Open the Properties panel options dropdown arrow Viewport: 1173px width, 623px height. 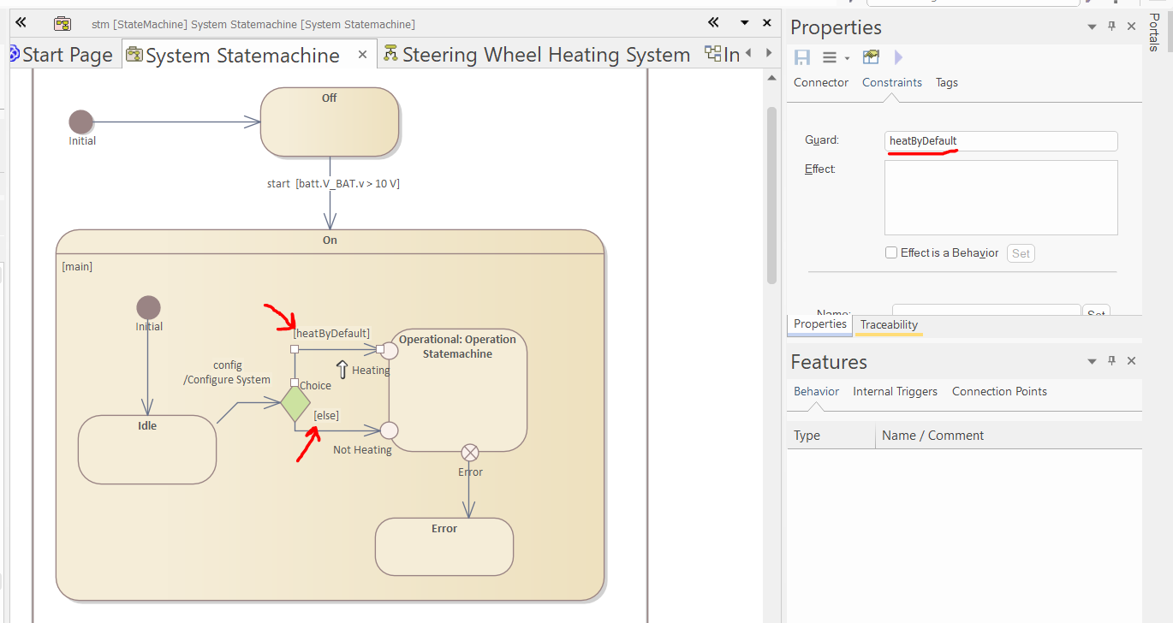[x=1092, y=27]
